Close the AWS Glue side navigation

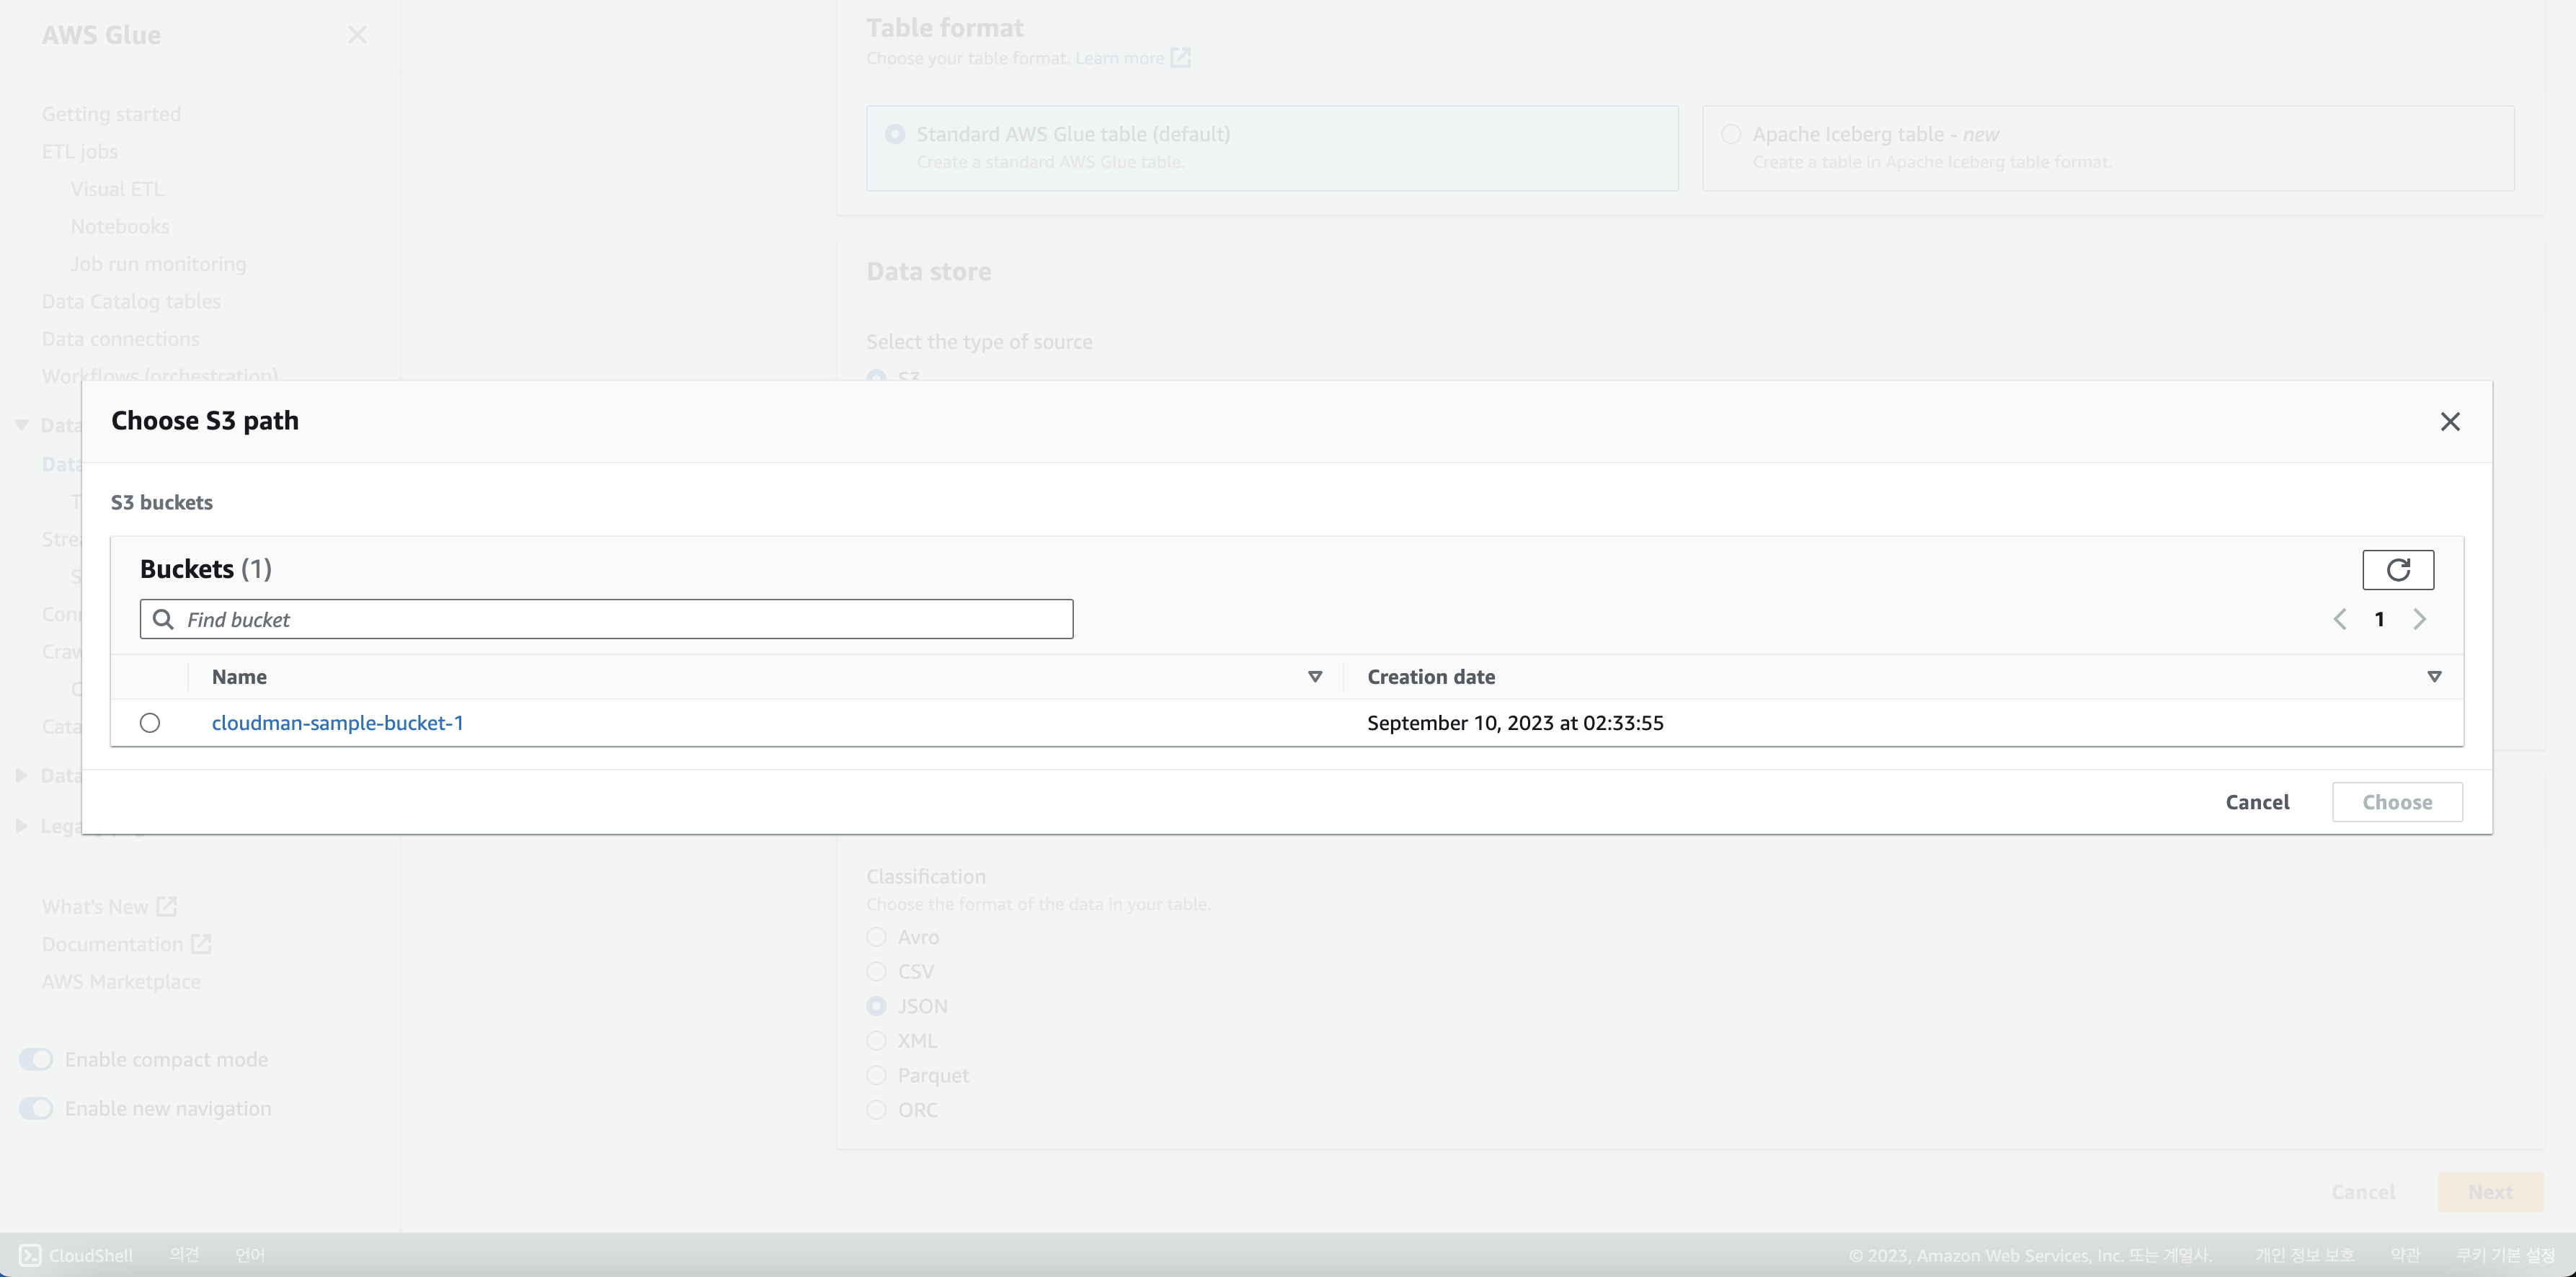[x=357, y=35]
